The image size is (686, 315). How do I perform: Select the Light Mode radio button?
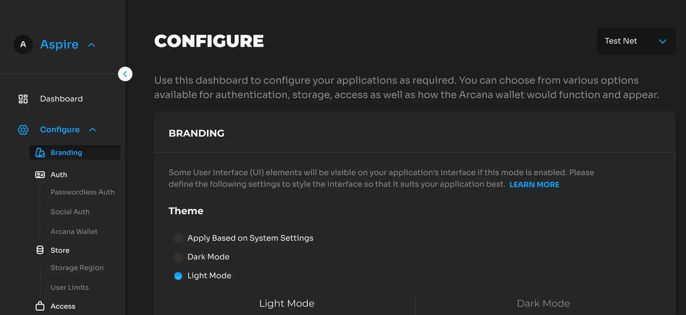[x=178, y=276]
